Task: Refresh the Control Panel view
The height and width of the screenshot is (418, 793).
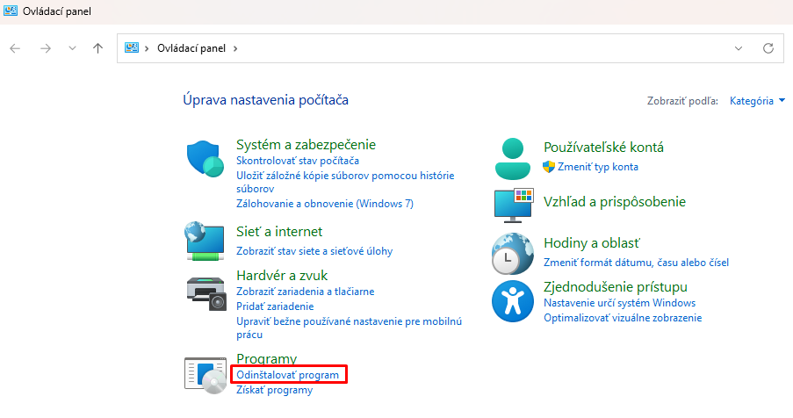Action: (x=768, y=48)
